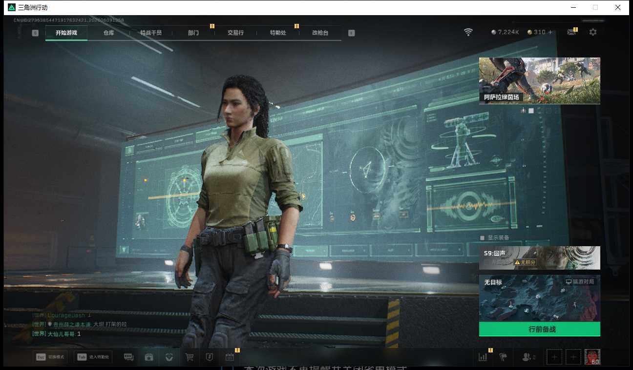Screen dimensions: 633x370
Task: Open the settings gear
Action: click(593, 32)
